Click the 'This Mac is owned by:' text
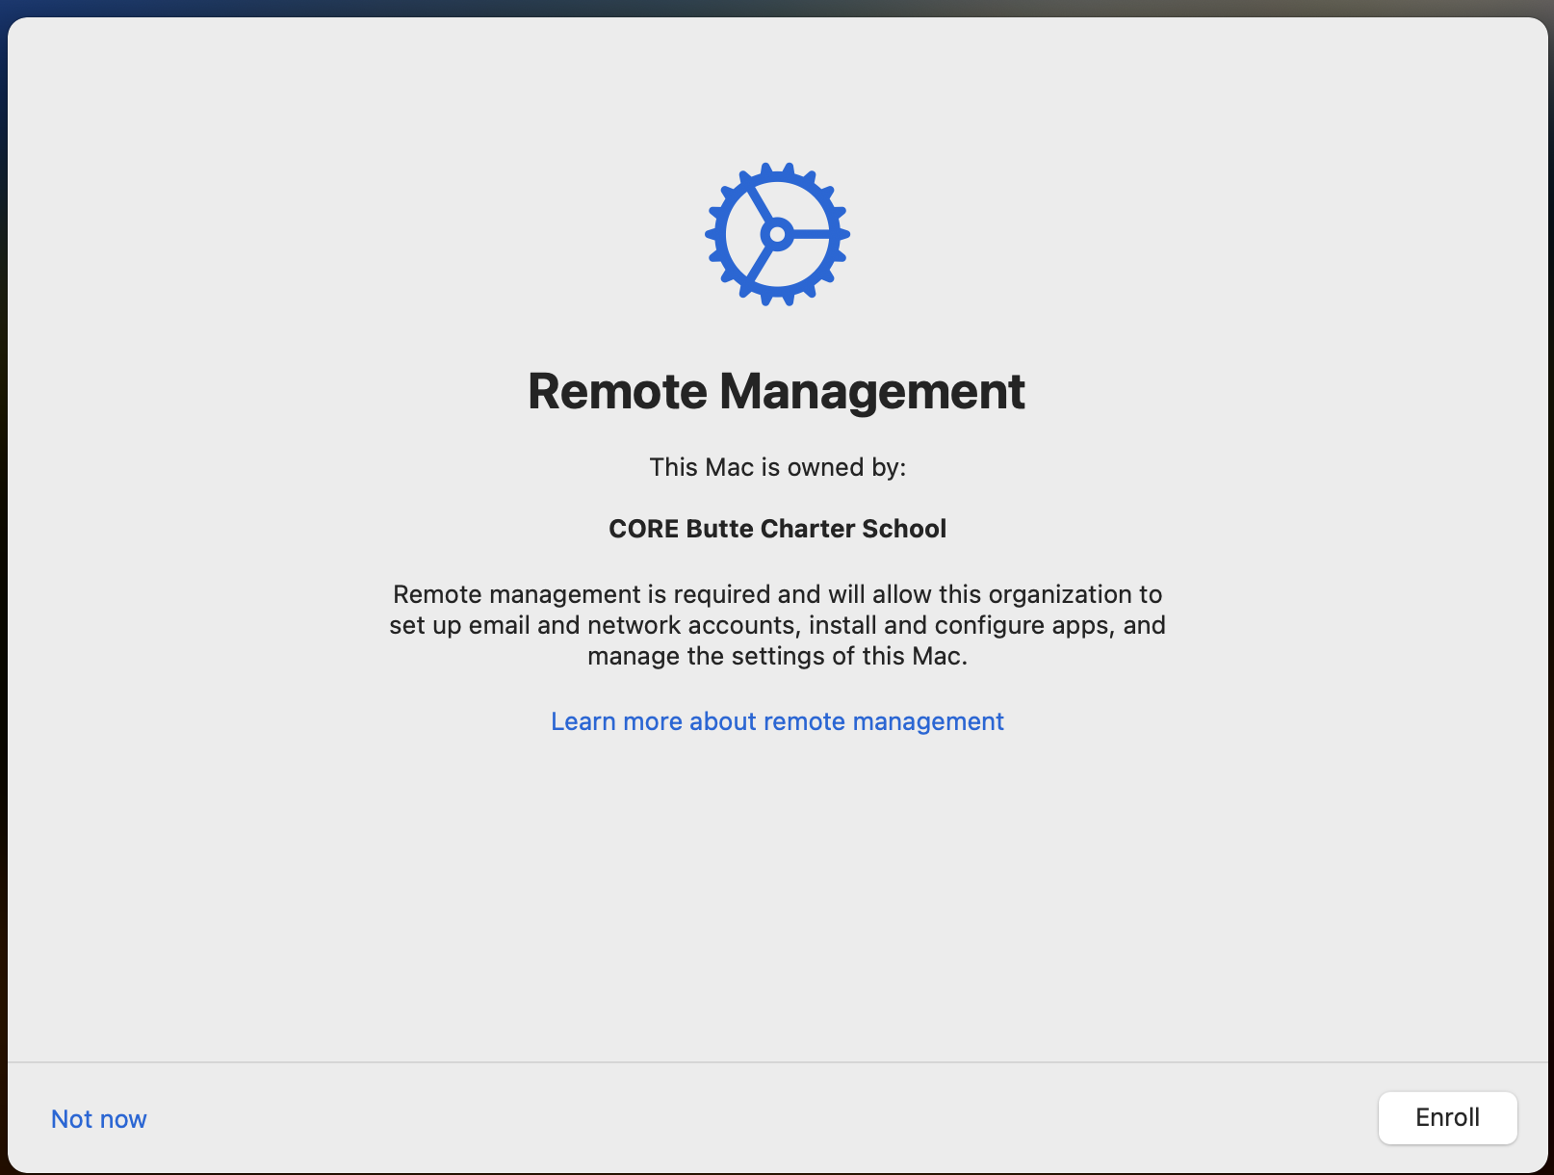The image size is (1554, 1175). (777, 467)
